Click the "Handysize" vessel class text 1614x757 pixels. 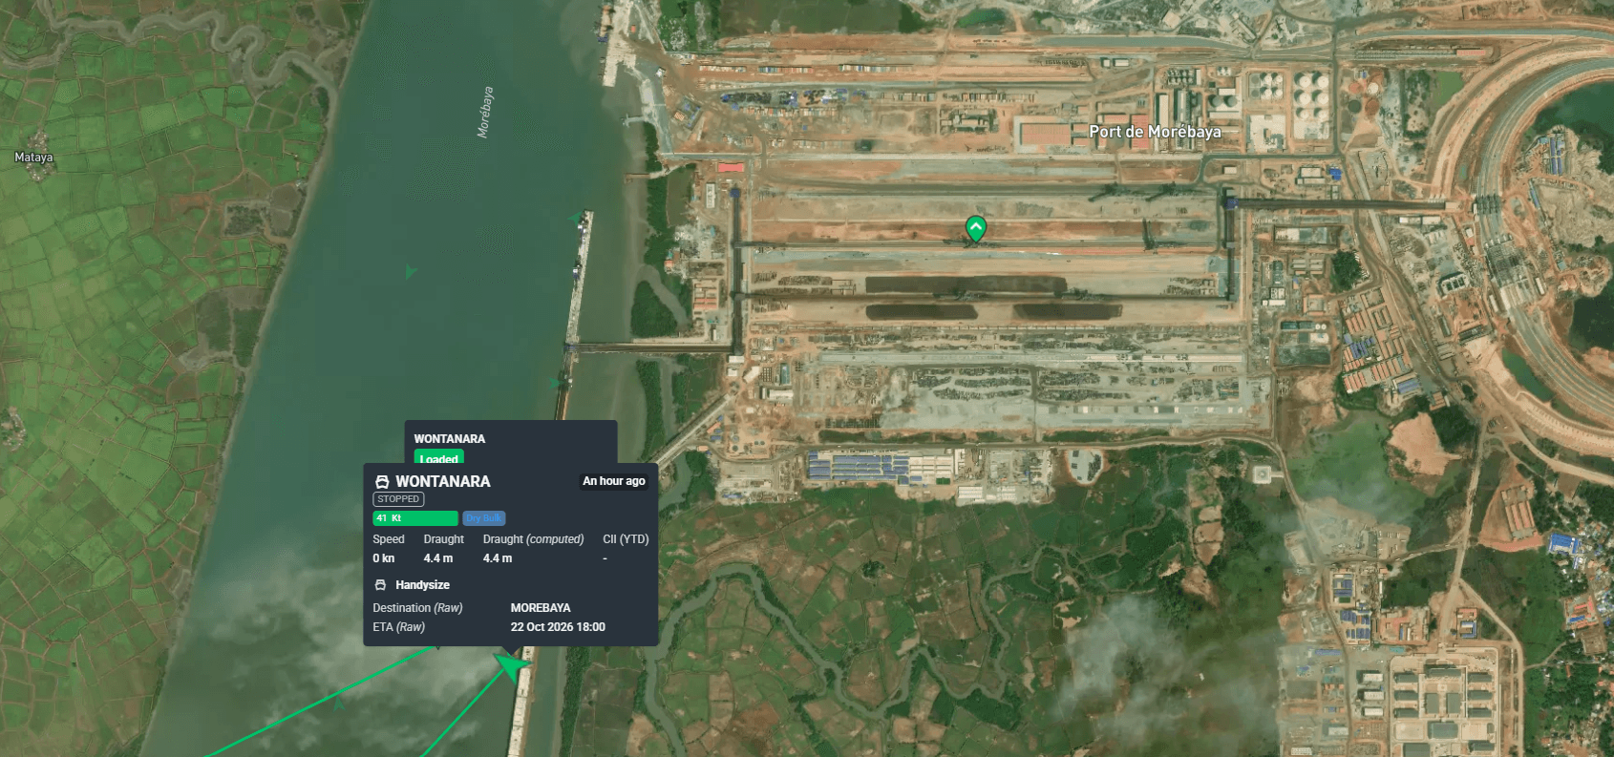click(422, 585)
